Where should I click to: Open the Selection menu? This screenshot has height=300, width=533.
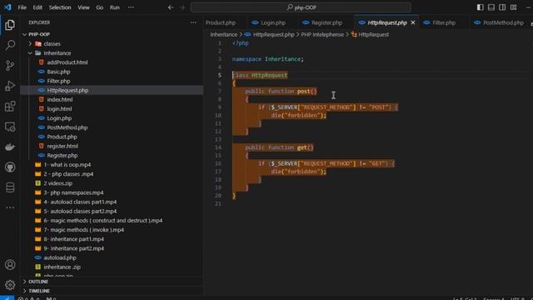[60, 7]
